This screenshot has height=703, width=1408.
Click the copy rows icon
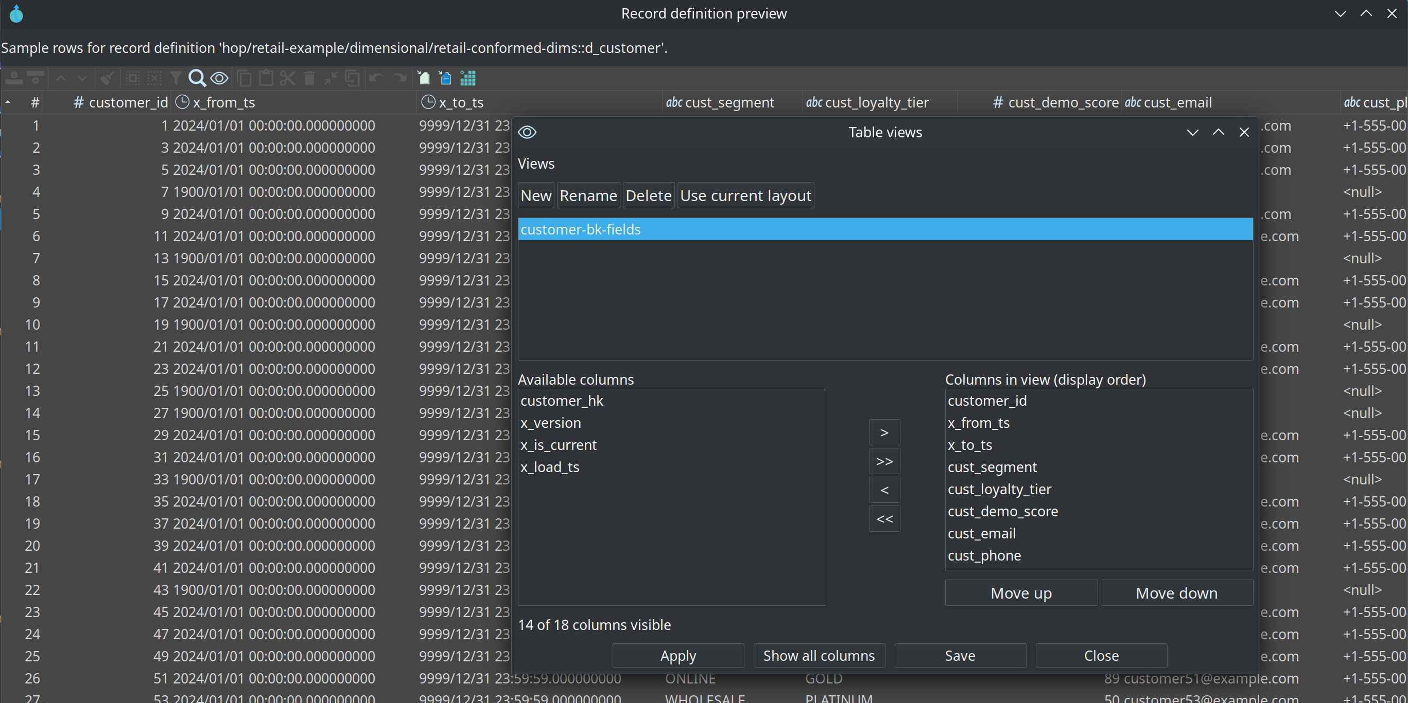tap(245, 78)
